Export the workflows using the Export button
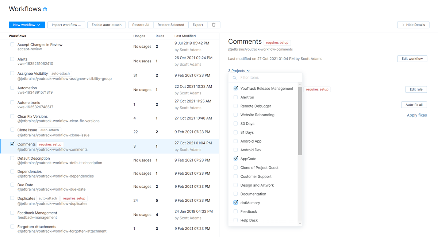438x237 pixels. point(197,24)
